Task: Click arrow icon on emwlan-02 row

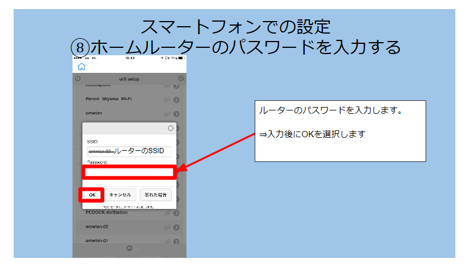Action: tap(176, 227)
